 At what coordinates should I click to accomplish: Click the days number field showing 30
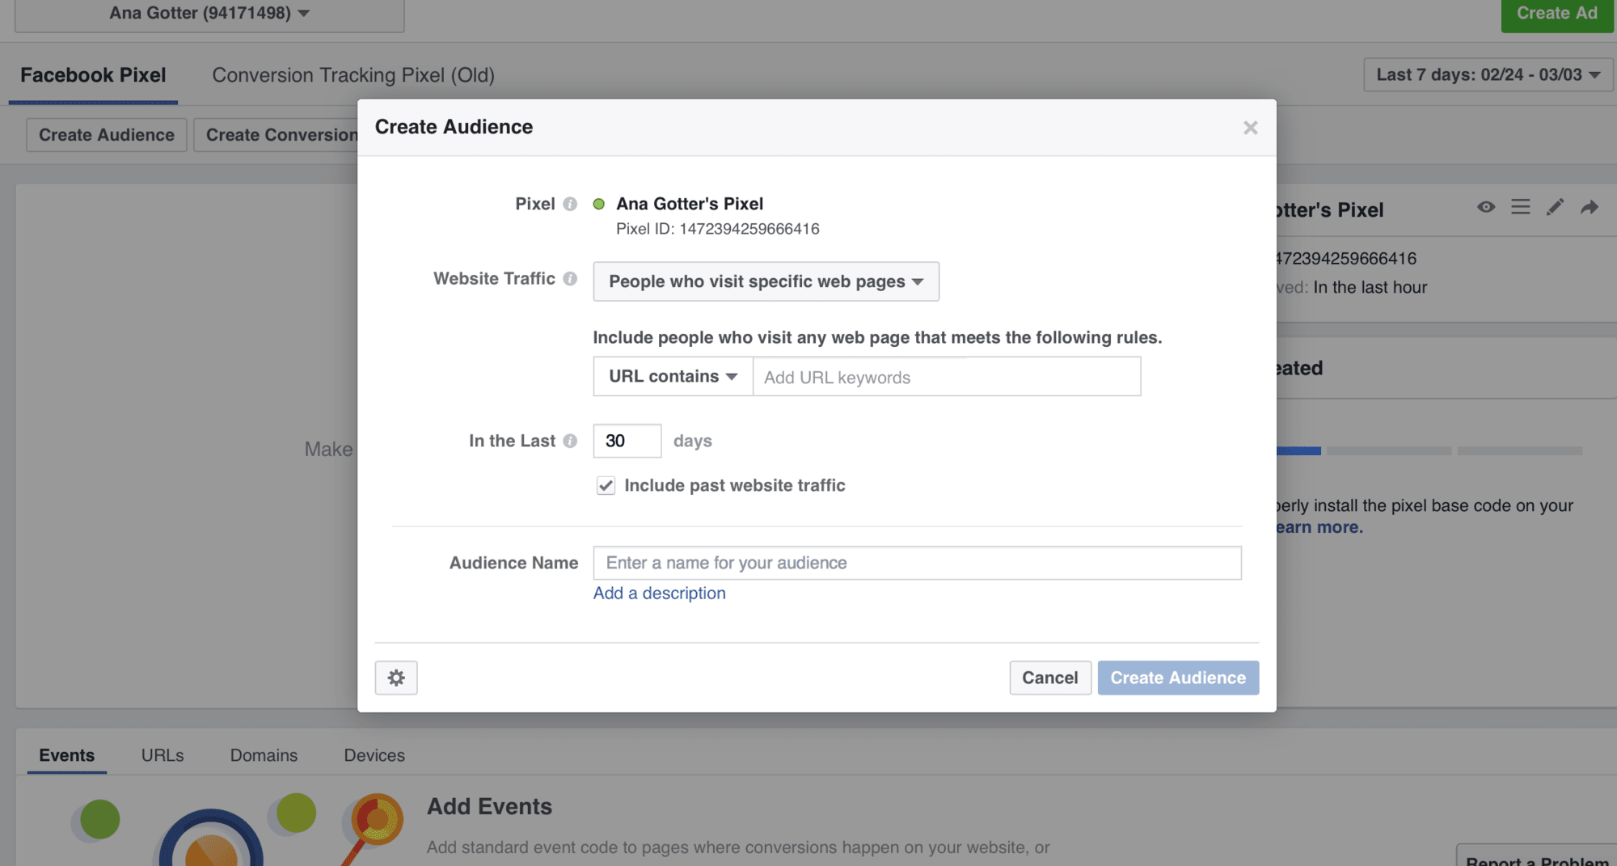(627, 441)
